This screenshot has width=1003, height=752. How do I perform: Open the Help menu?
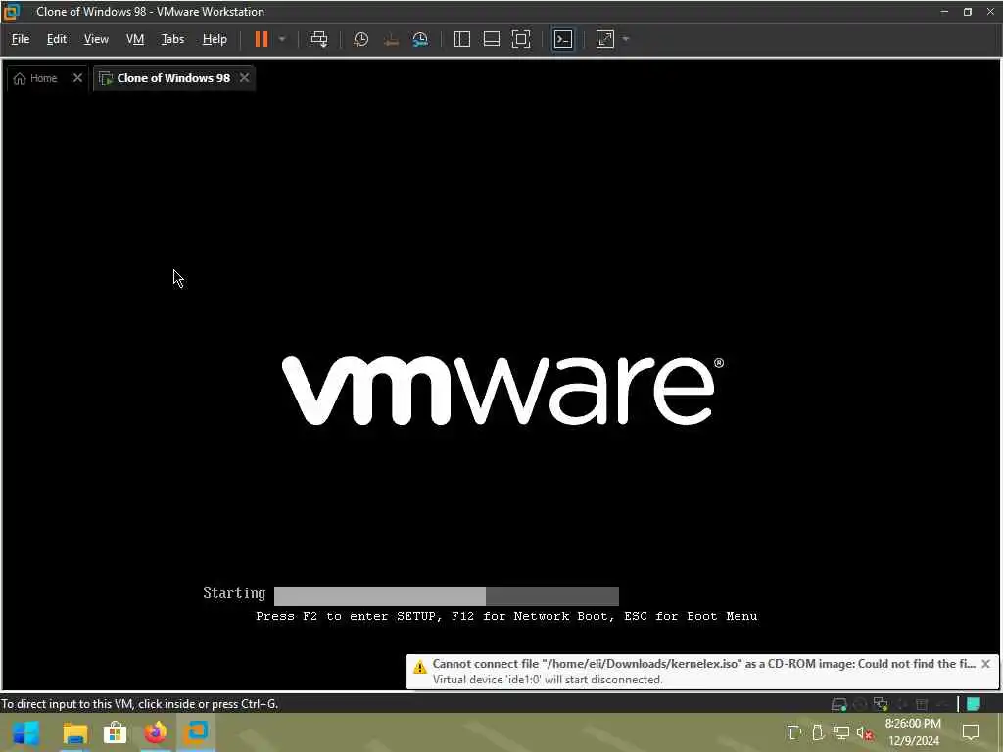[x=215, y=39]
